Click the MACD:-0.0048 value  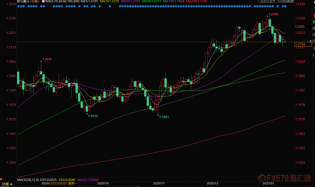coord(88,180)
